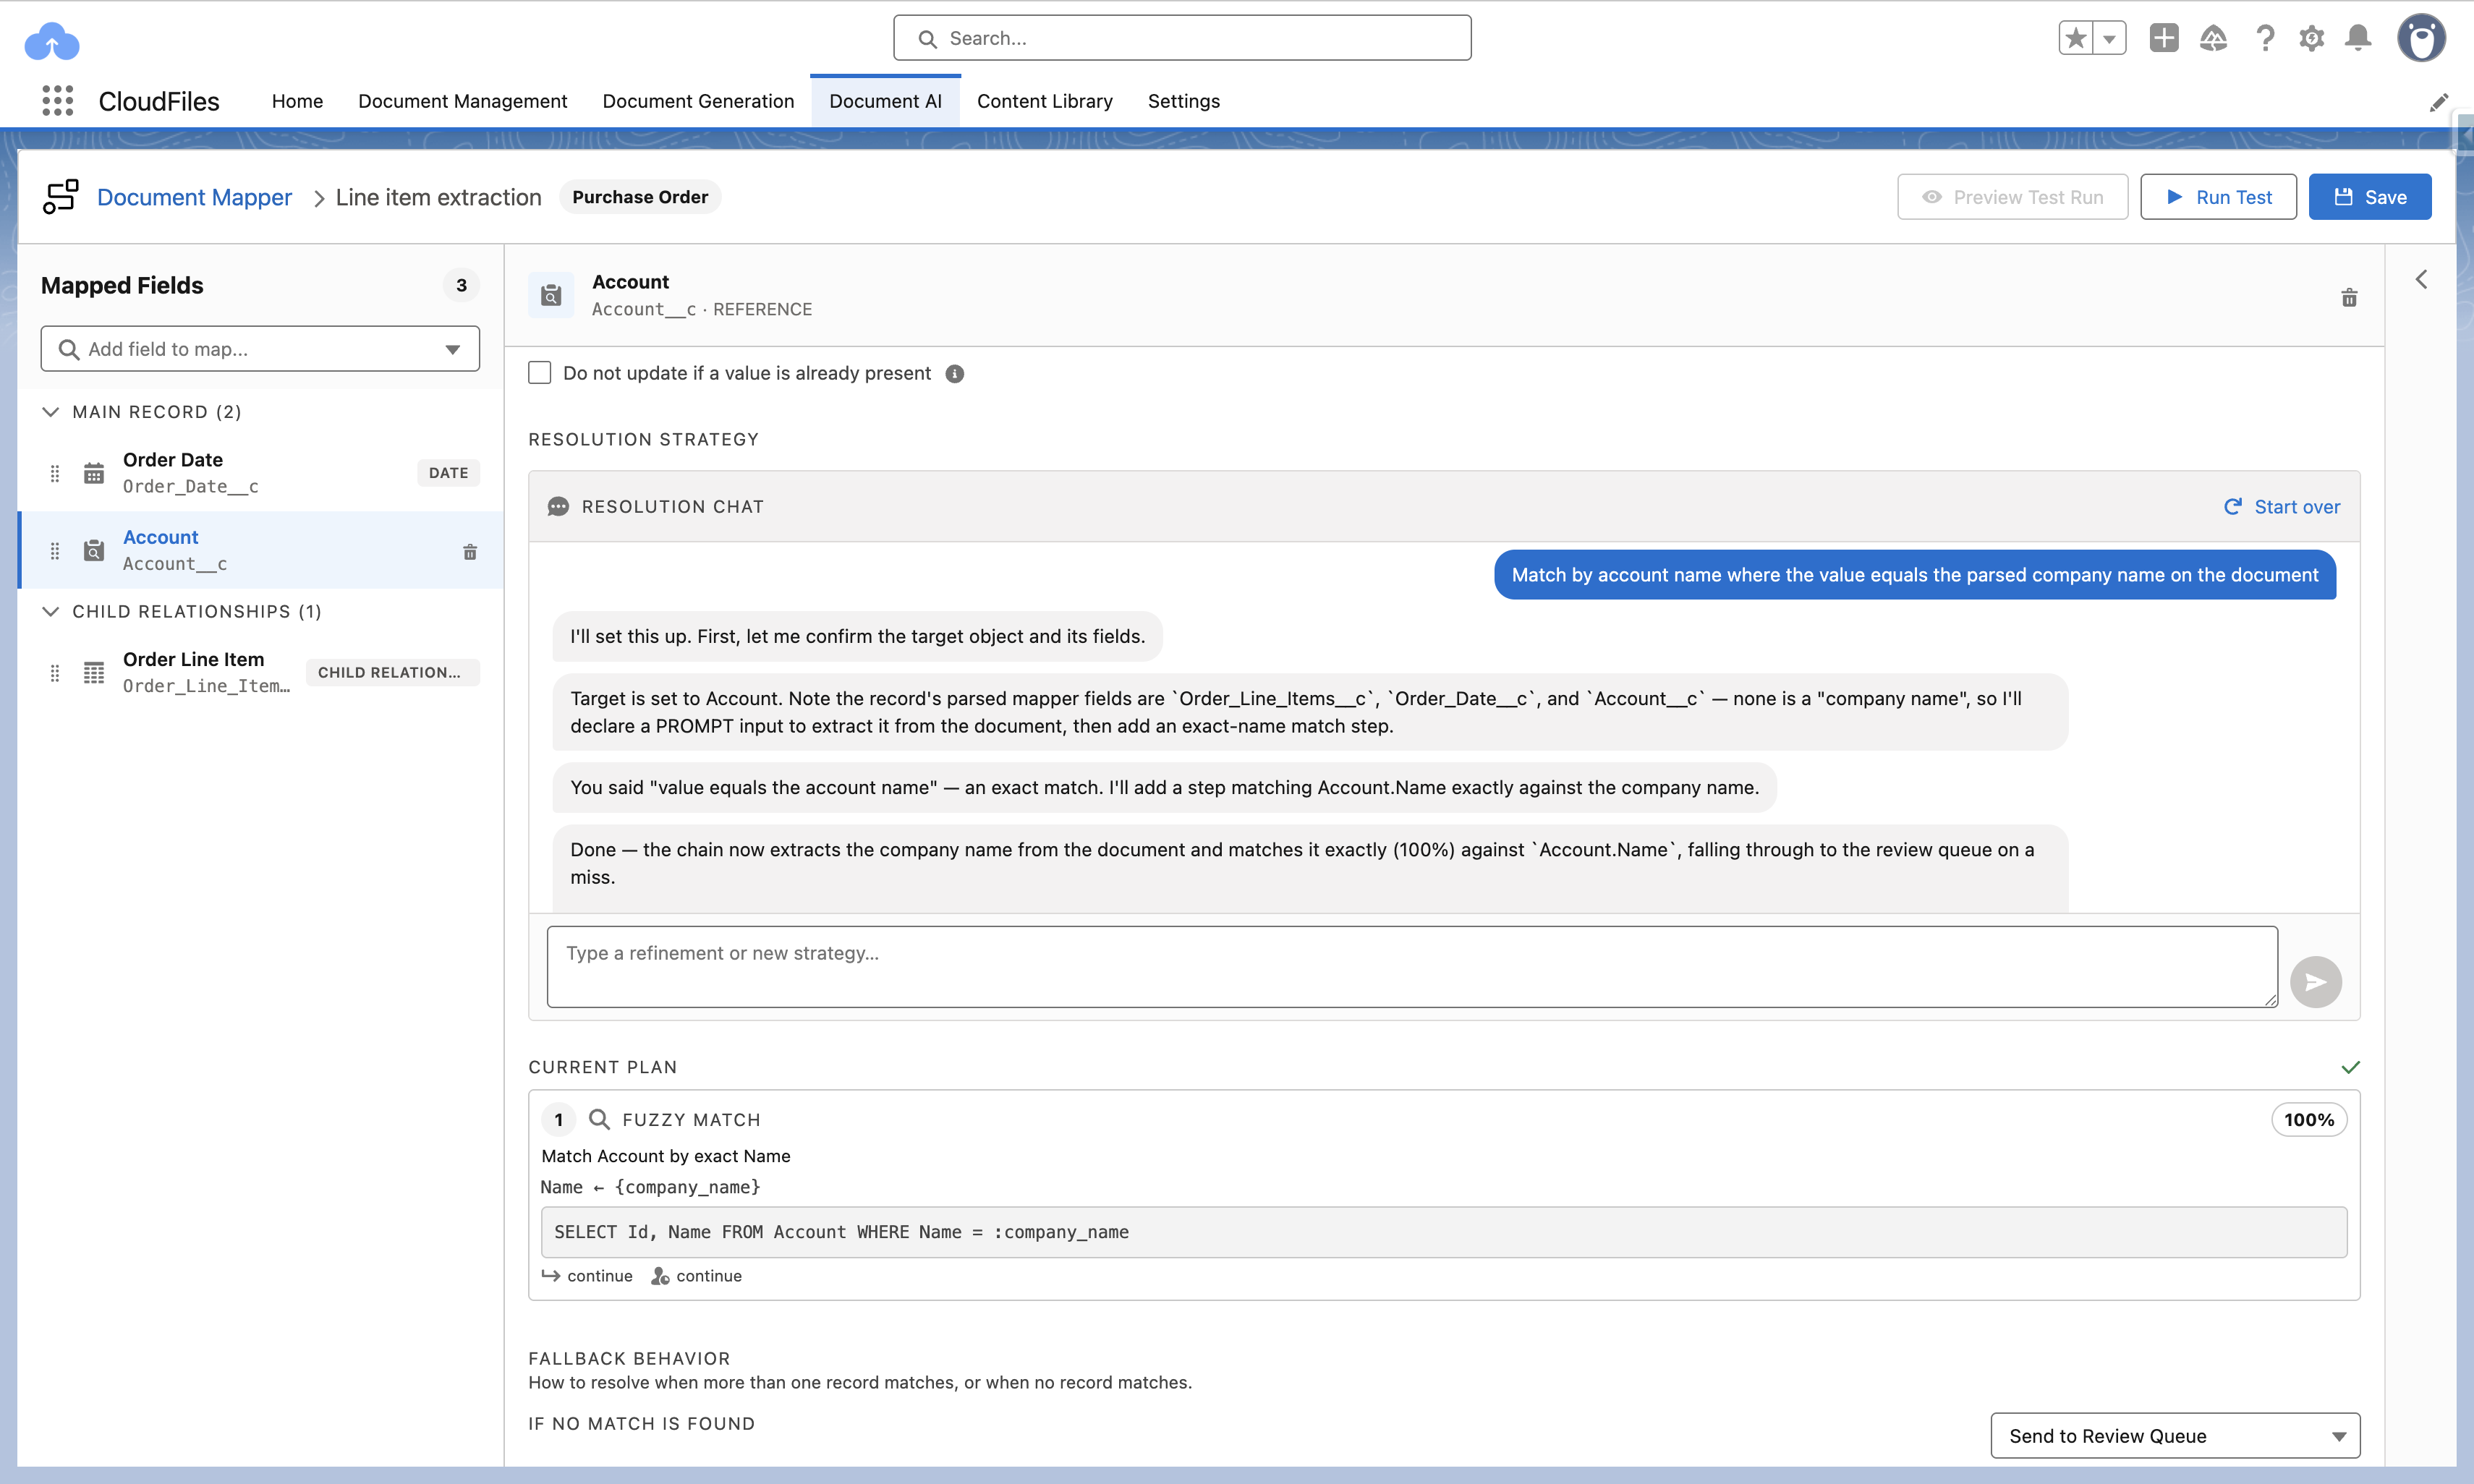This screenshot has width=2474, height=1484.
Task: Click the Account field header reference icon
Action: coord(551,295)
